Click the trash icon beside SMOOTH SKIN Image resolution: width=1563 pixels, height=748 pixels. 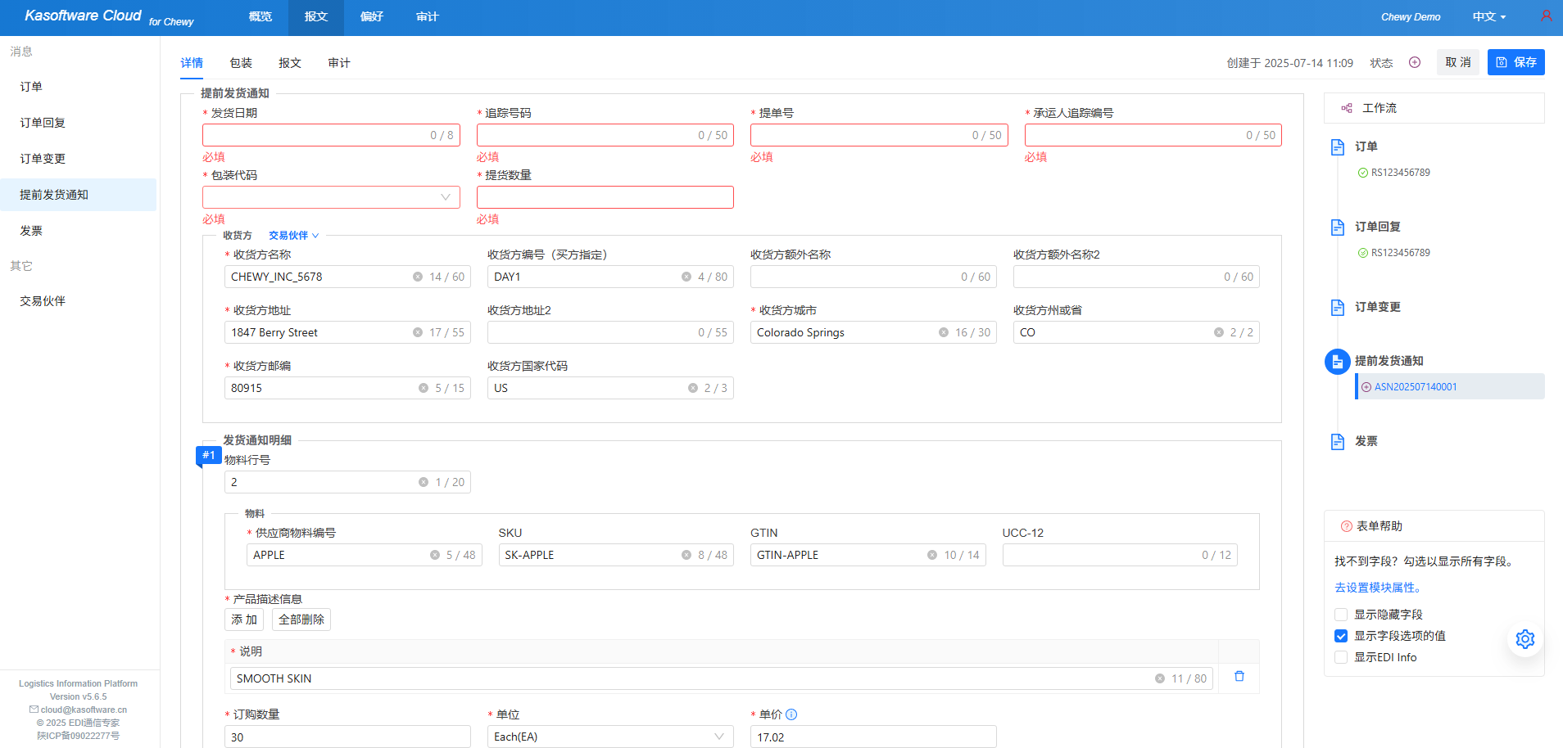tap(1239, 677)
